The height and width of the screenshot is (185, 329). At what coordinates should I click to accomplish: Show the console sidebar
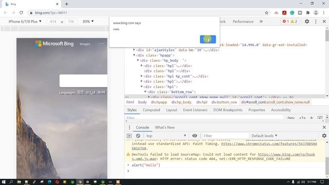pyautogui.click(x=129, y=136)
